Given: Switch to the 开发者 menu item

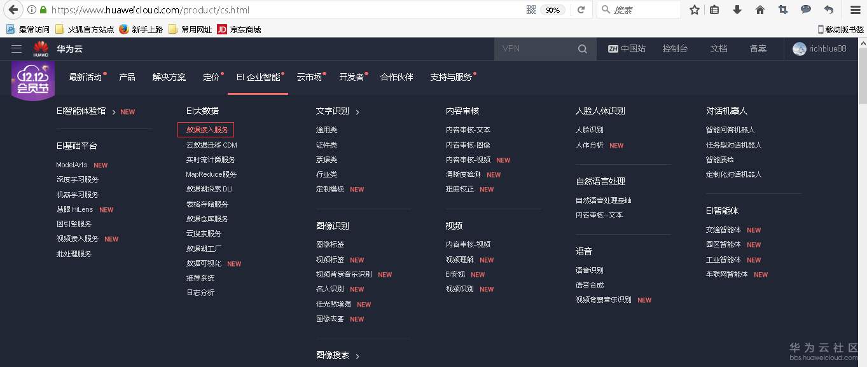Looking at the screenshot, I should point(350,77).
